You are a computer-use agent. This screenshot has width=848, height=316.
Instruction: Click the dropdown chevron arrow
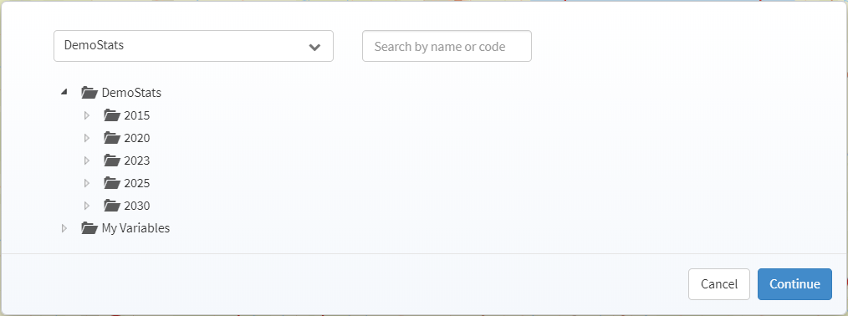pyautogui.click(x=314, y=47)
